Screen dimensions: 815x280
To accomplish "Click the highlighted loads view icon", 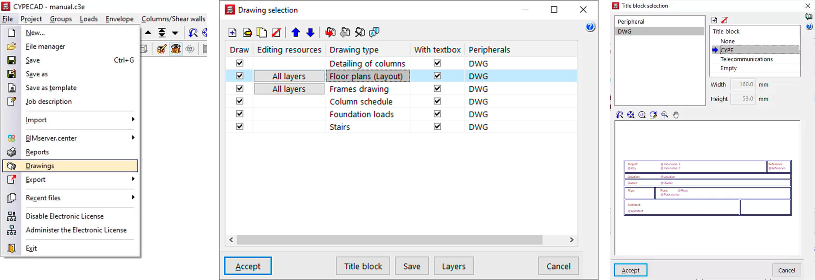I will click(x=176, y=49).
